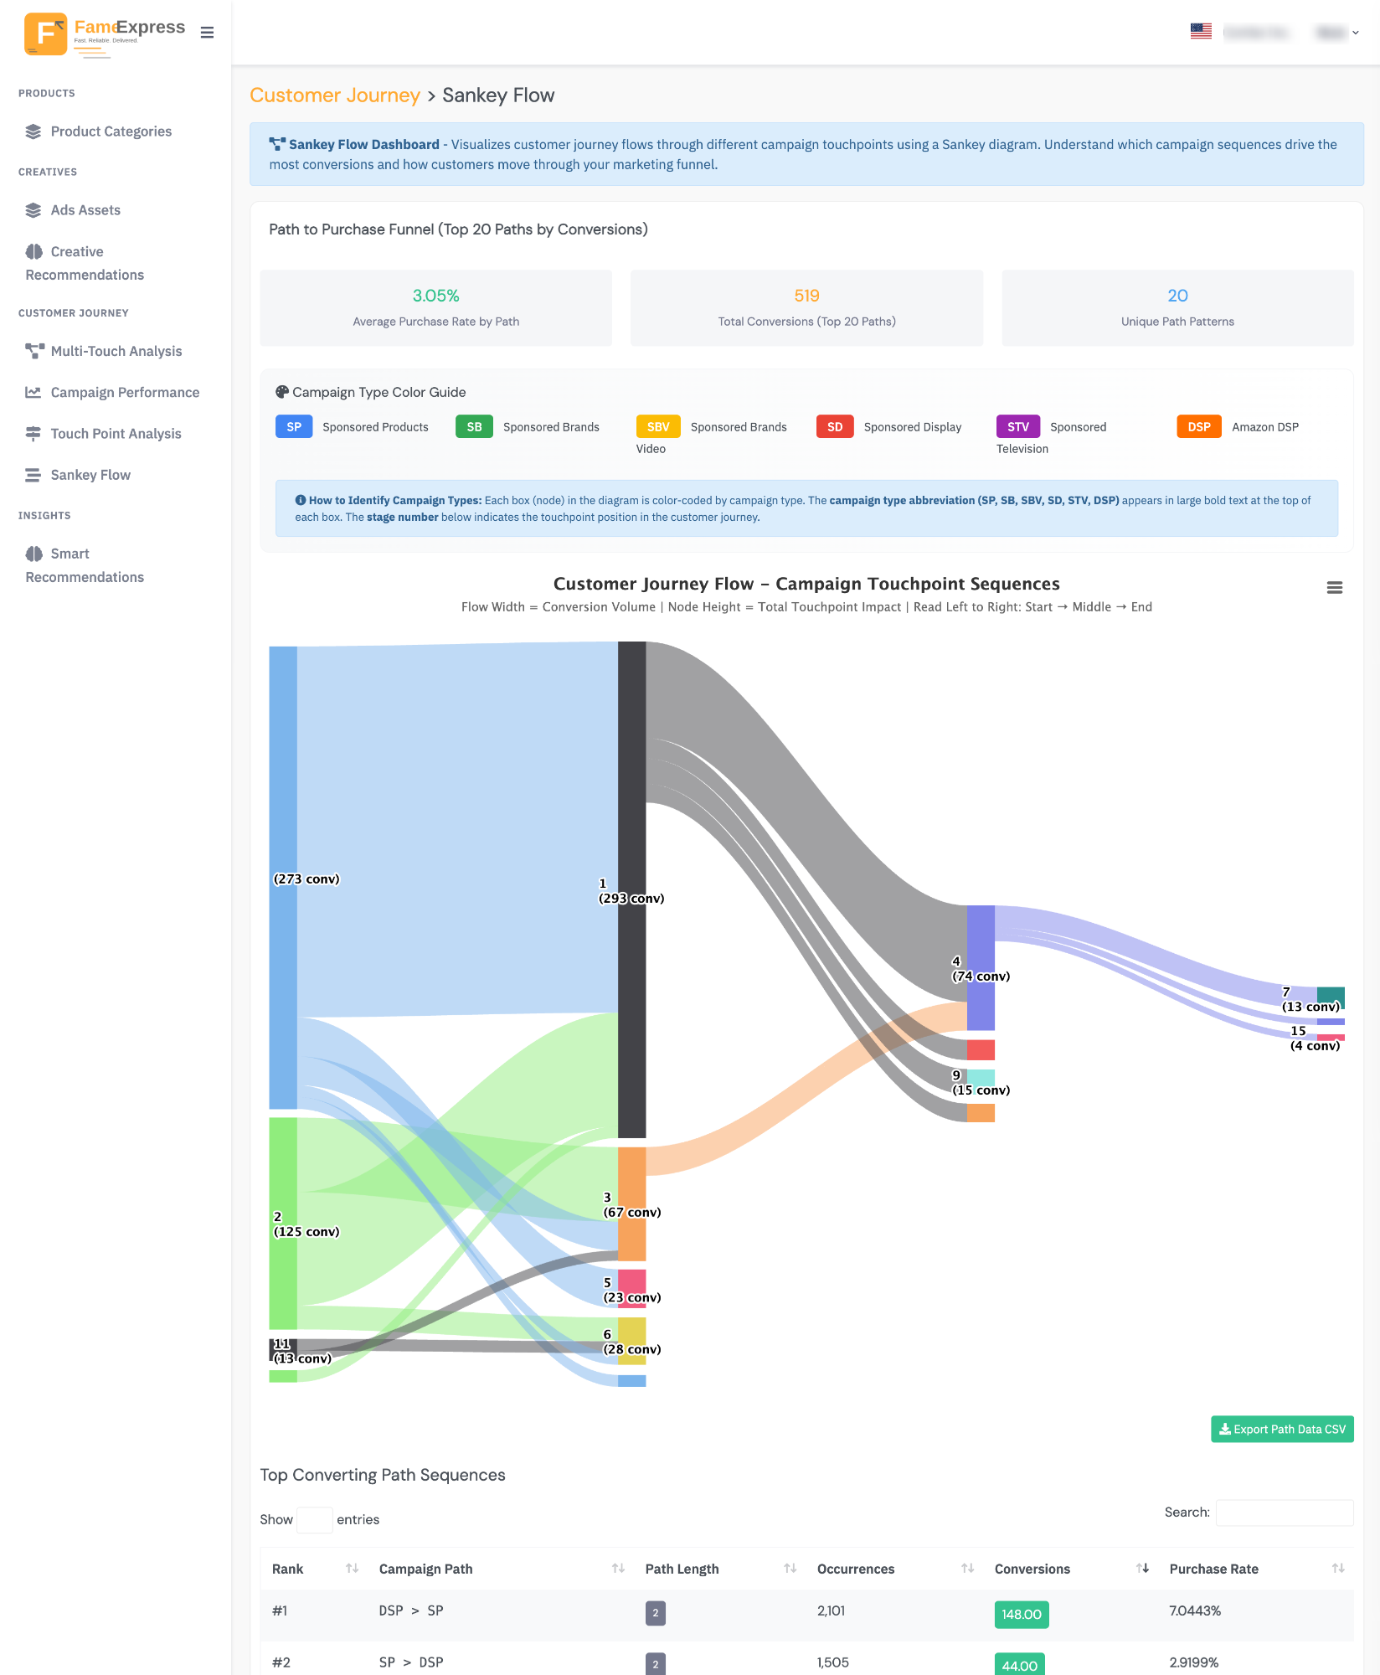This screenshot has height=1675, width=1380.
Task: Open the Show entries selector
Action: pyautogui.click(x=314, y=1520)
